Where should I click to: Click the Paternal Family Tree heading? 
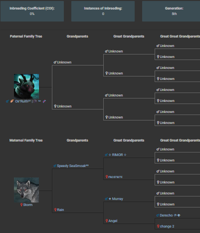(x=26, y=36)
